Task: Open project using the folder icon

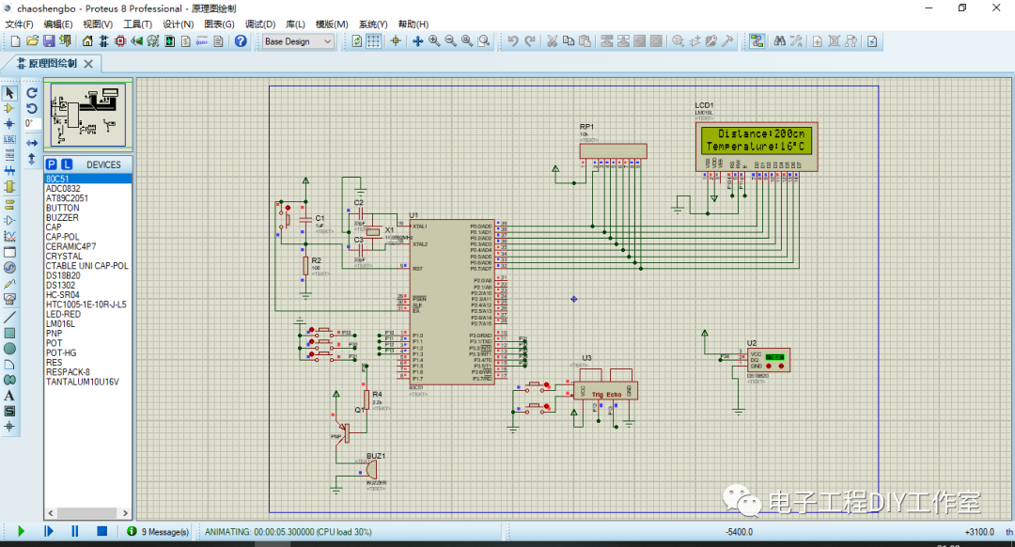Action: pos(32,41)
